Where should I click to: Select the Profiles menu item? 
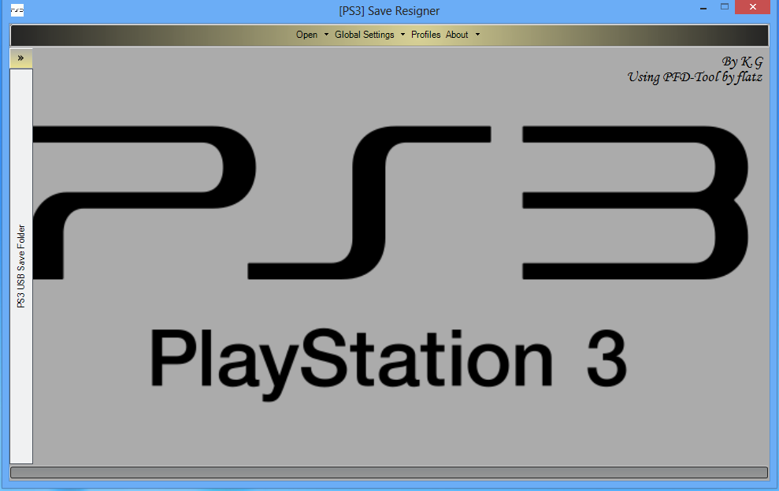pos(425,35)
